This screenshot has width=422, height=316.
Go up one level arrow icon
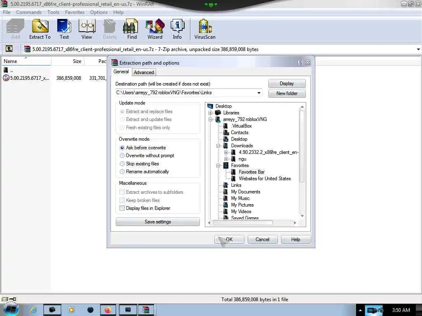(x=9, y=49)
